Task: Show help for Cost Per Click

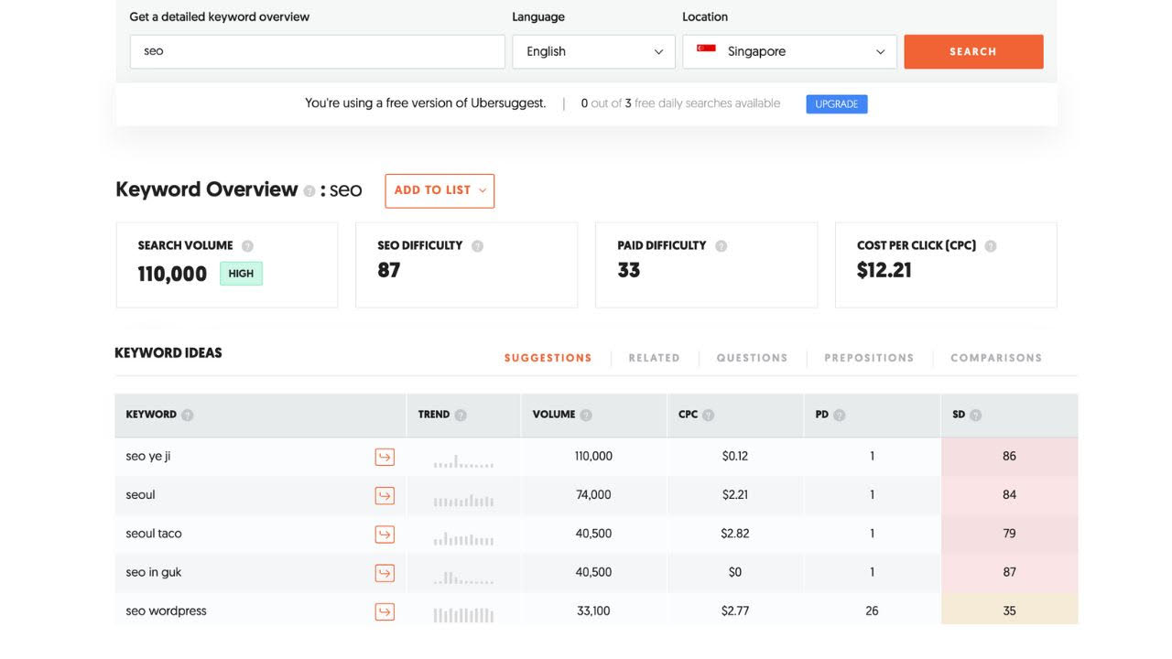Action: (x=990, y=245)
